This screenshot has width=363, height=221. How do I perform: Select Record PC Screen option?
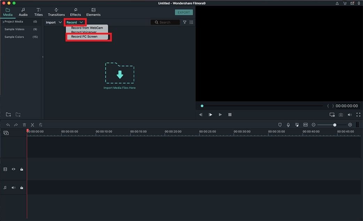[84, 37]
